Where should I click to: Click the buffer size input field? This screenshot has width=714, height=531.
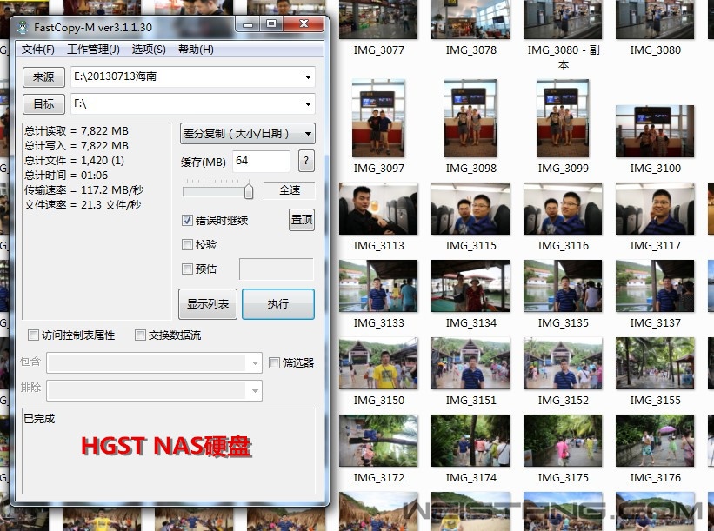[261, 161]
